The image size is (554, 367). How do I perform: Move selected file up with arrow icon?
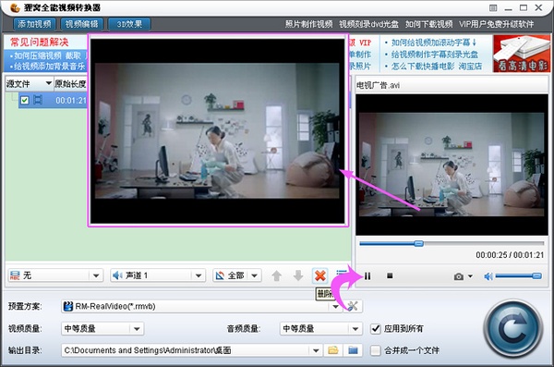click(277, 275)
